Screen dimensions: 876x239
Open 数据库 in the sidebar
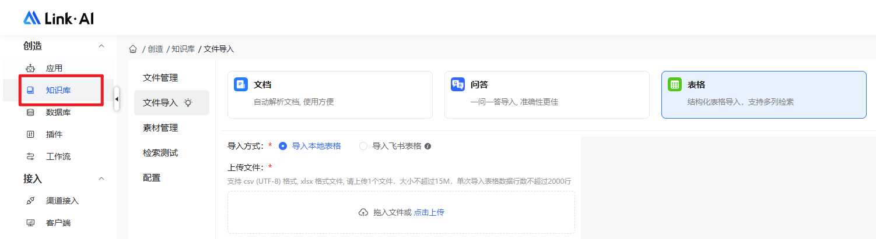[x=58, y=112]
